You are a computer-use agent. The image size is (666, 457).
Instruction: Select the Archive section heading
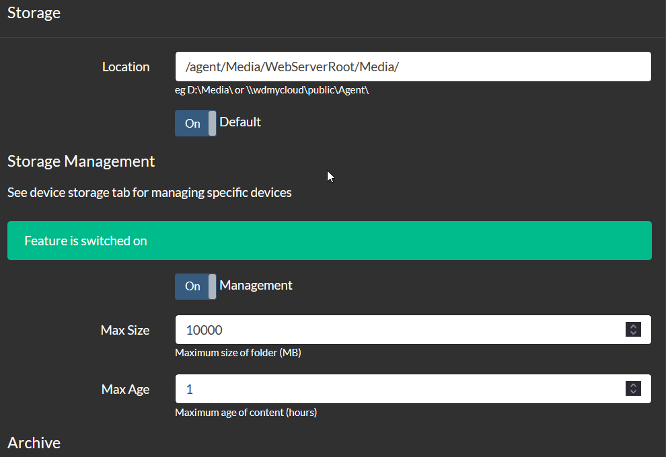(34, 443)
